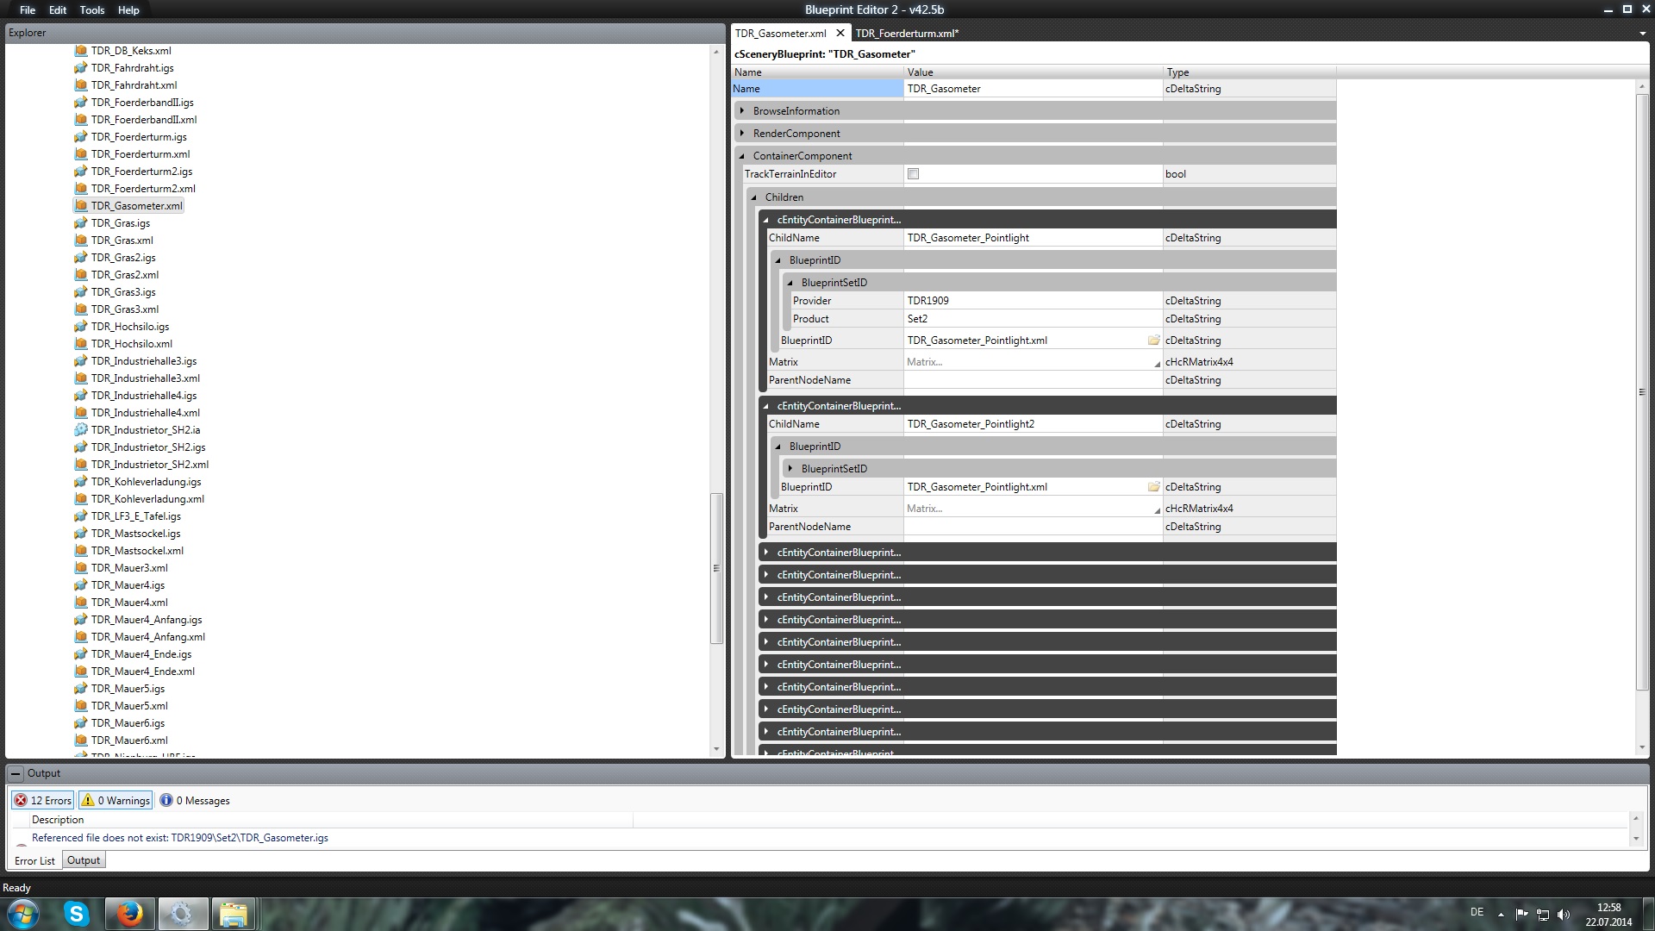Screen dimensions: 1655x931
Task: Click the red error icon on the 12 Errors filter
Action: click(21, 801)
